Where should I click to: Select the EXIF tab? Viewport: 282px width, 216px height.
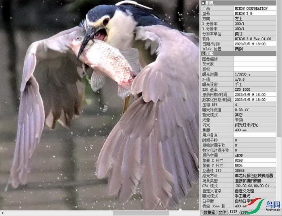(233, 212)
